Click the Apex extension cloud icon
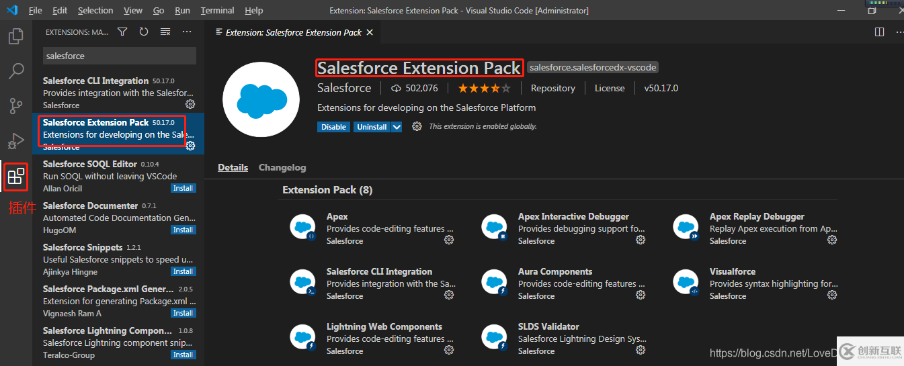 (x=303, y=228)
